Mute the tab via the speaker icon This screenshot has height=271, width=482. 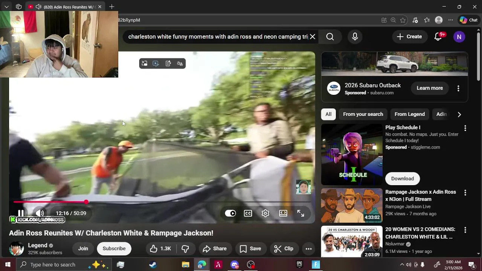38,7
